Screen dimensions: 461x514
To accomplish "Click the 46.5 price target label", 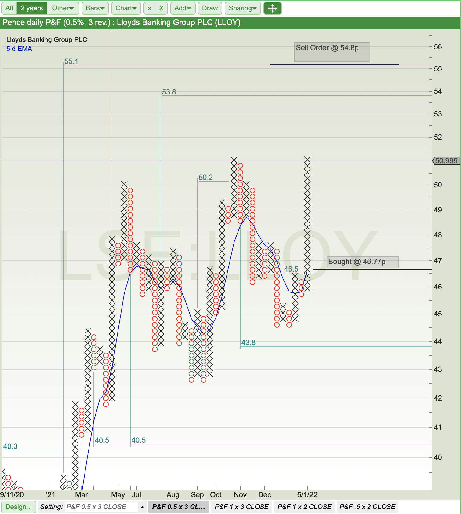I will pyautogui.click(x=291, y=269).
